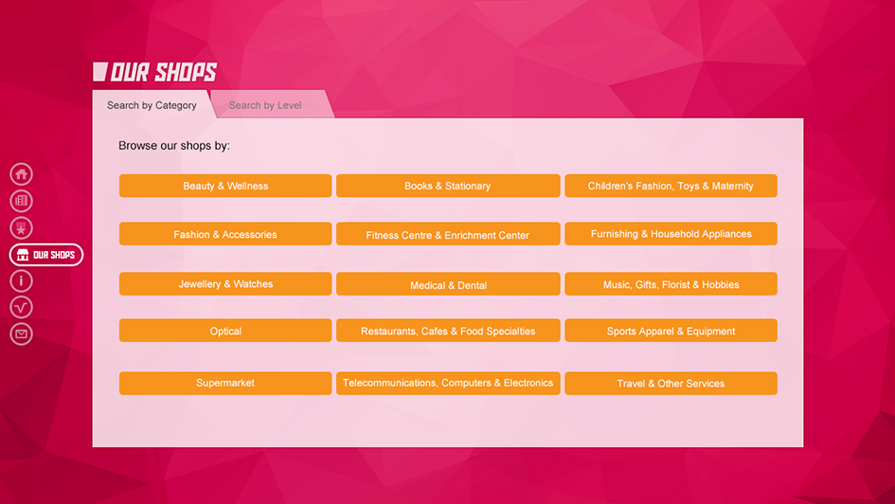Open Medical & Dental category
Image resolution: width=895 pixels, height=504 pixels.
click(448, 283)
